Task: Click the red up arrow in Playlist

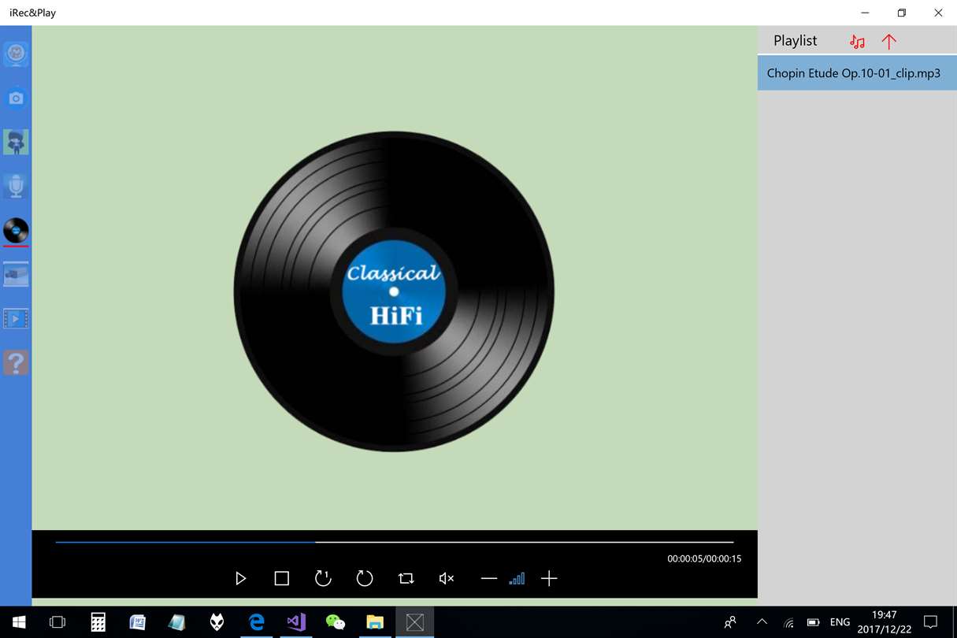Action: click(889, 42)
